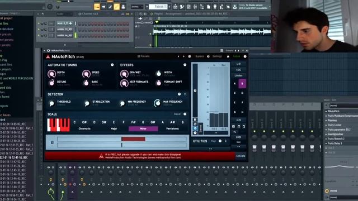Click the Reset button in Scale
This screenshot has width=358, height=201.
coord(177,114)
